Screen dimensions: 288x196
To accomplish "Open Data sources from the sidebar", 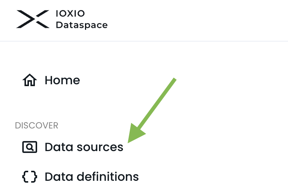I will tap(84, 147).
